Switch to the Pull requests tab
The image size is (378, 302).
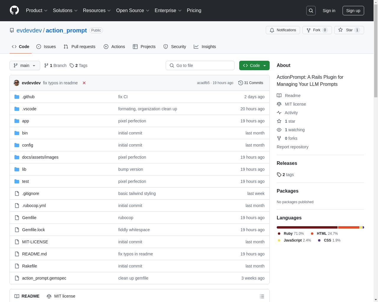pos(79,47)
